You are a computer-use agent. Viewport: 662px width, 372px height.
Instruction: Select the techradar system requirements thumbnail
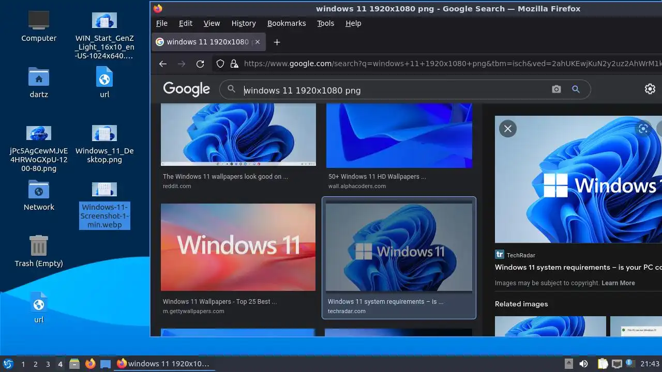(399, 247)
